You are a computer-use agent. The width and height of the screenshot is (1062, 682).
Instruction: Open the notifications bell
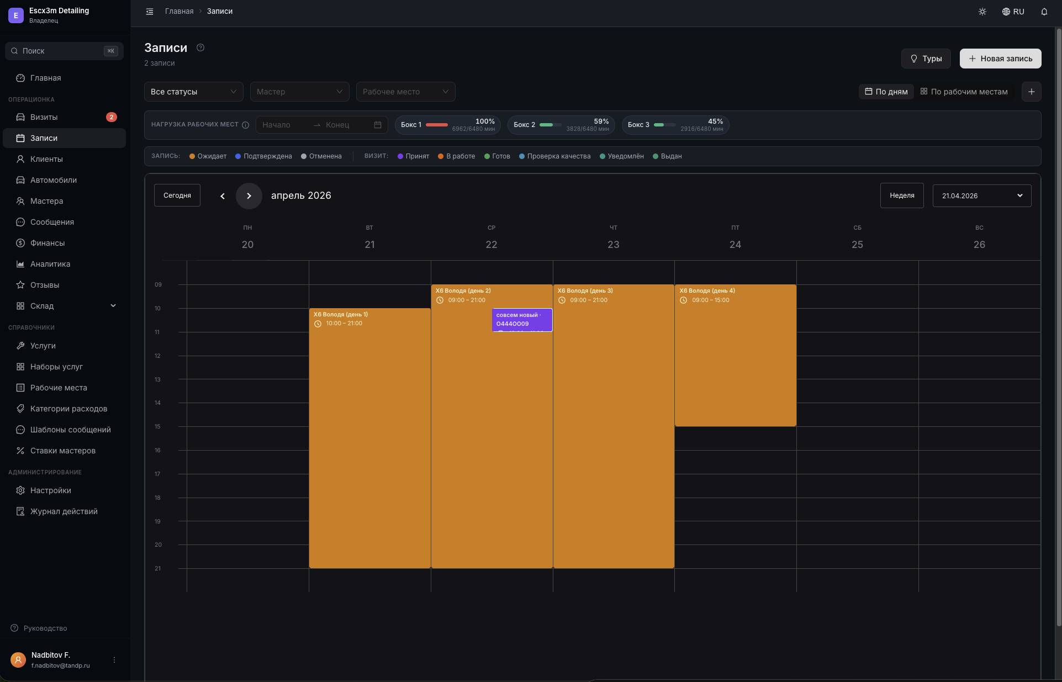point(1044,12)
